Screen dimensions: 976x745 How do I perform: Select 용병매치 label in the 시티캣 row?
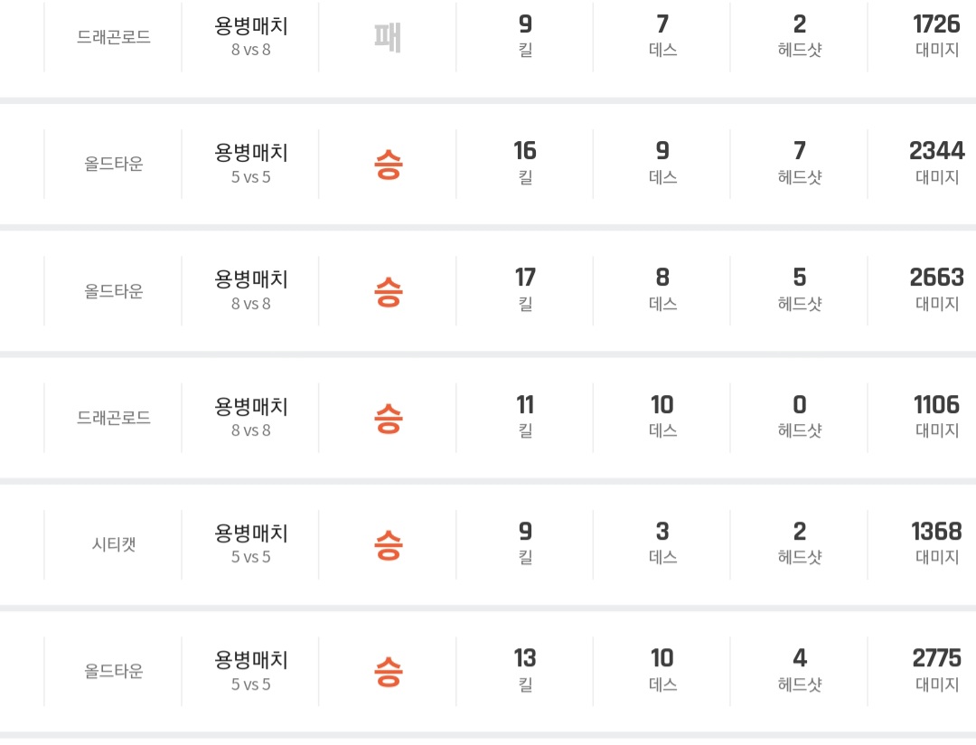tap(251, 533)
